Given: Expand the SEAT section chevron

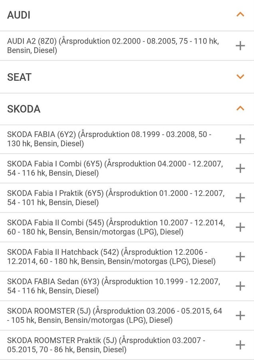Looking at the screenshot, I should pos(240,77).
